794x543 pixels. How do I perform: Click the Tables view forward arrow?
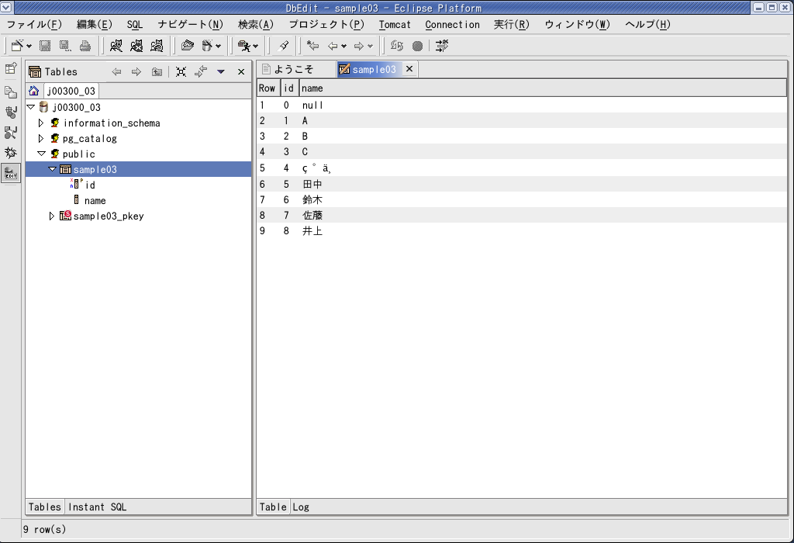136,72
